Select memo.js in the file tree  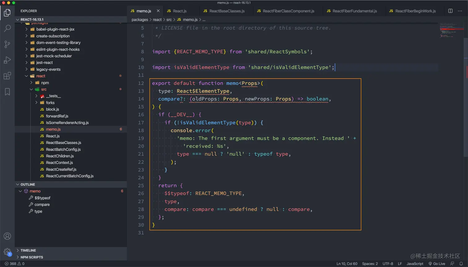pyautogui.click(x=71, y=129)
